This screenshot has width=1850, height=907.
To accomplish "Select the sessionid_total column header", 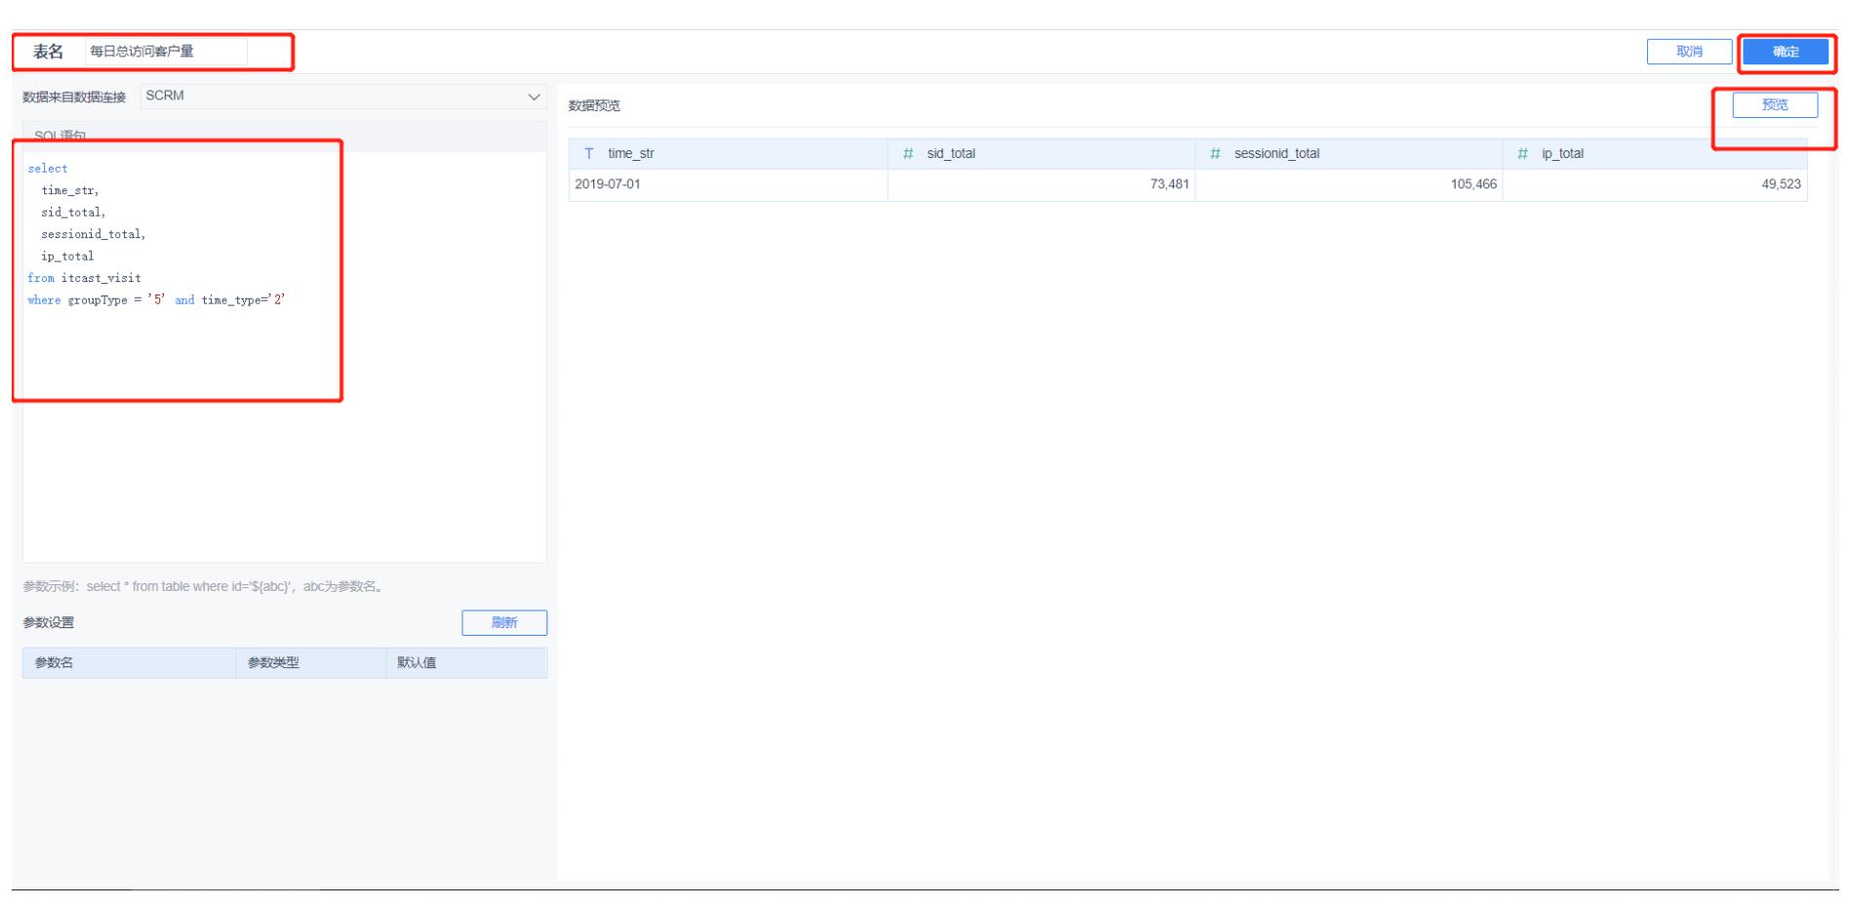I will pos(1348,154).
